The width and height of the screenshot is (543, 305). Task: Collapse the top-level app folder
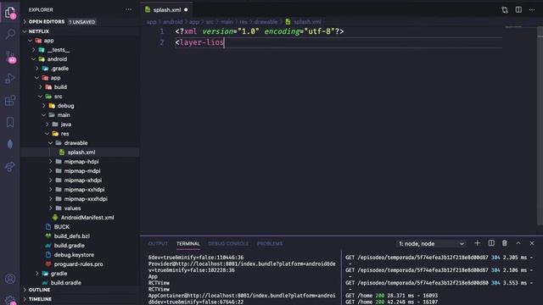coord(48,41)
